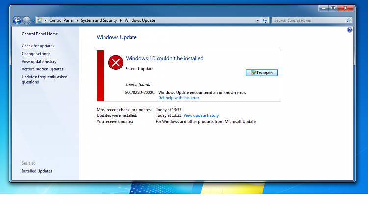This screenshot has width=368, height=204.
Task: Open View update history in sidebar
Action: coord(39,62)
